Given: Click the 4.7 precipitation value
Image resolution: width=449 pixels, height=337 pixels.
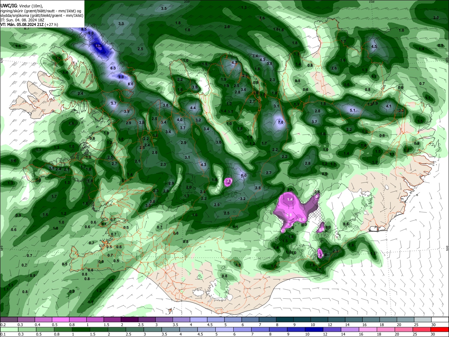Looking at the screenshot, I should pos(235,63).
